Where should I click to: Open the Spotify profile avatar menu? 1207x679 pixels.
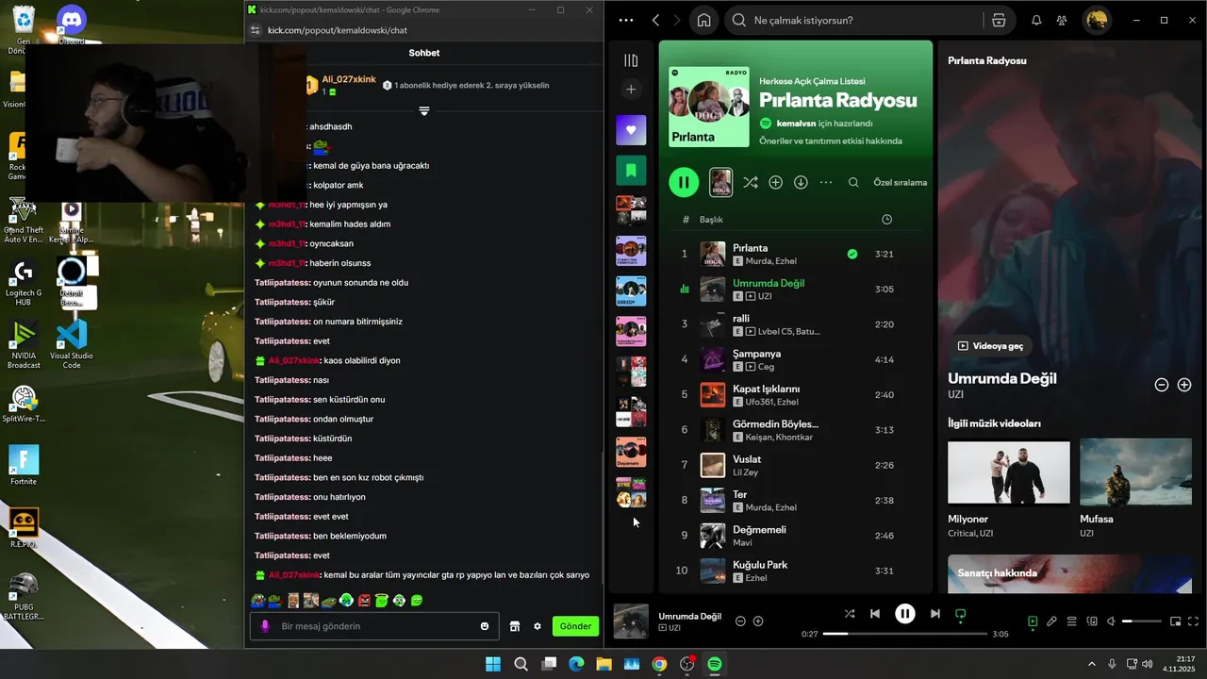point(1096,20)
